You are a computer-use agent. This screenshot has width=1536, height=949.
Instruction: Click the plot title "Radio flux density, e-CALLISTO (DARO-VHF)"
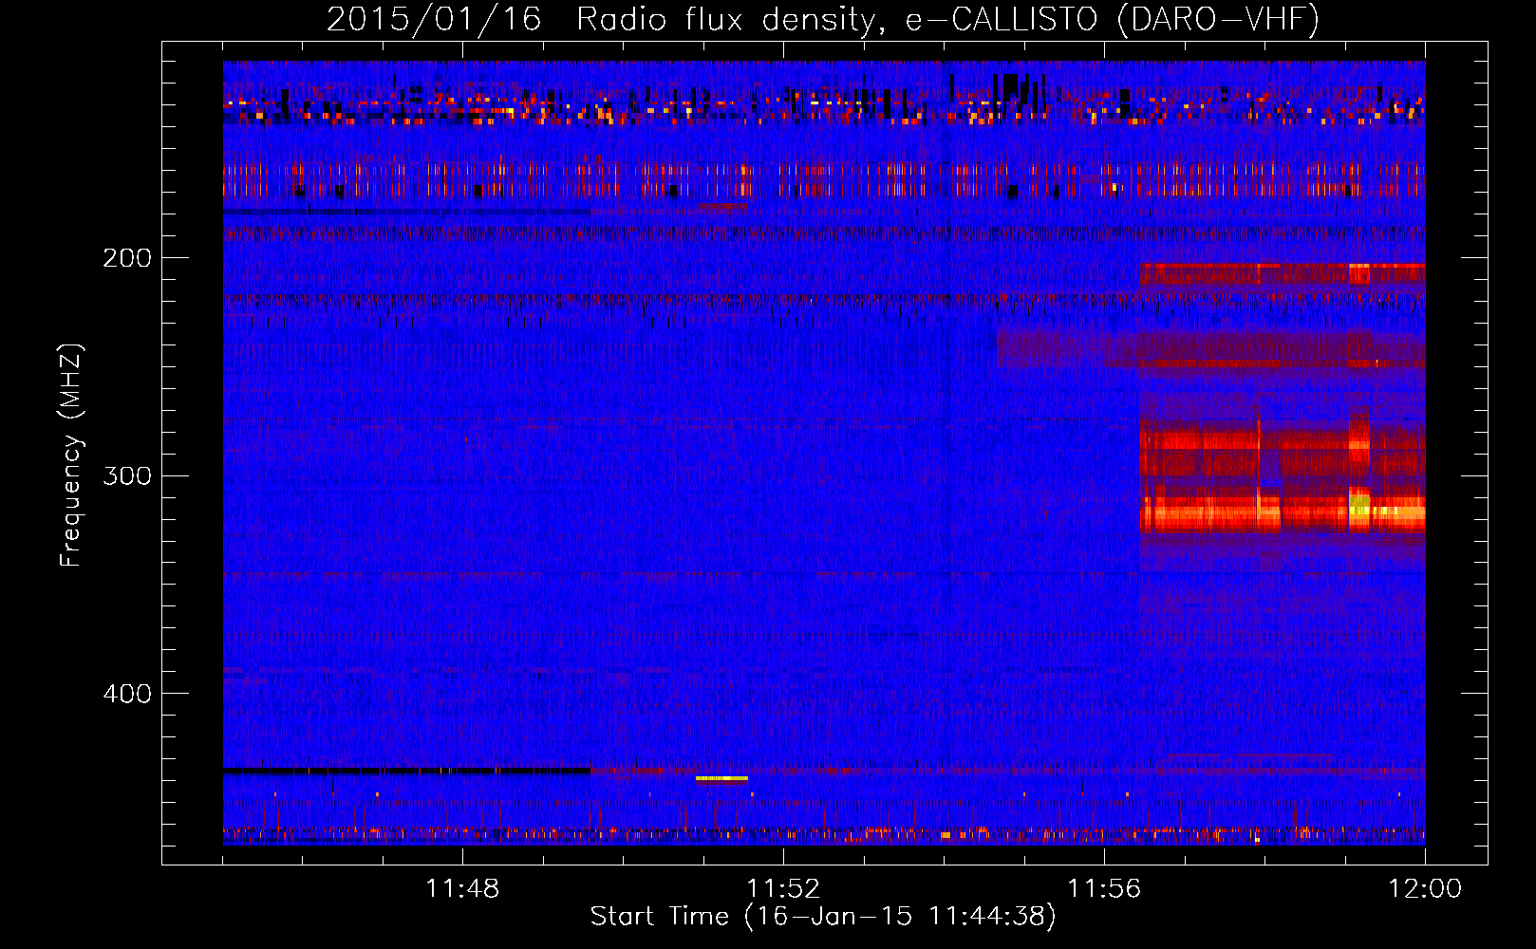(x=947, y=19)
